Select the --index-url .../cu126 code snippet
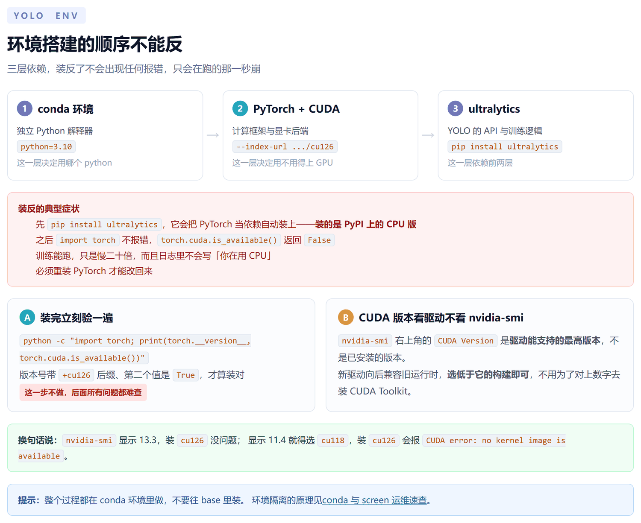The height and width of the screenshot is (523, 641). pos(285,146)
